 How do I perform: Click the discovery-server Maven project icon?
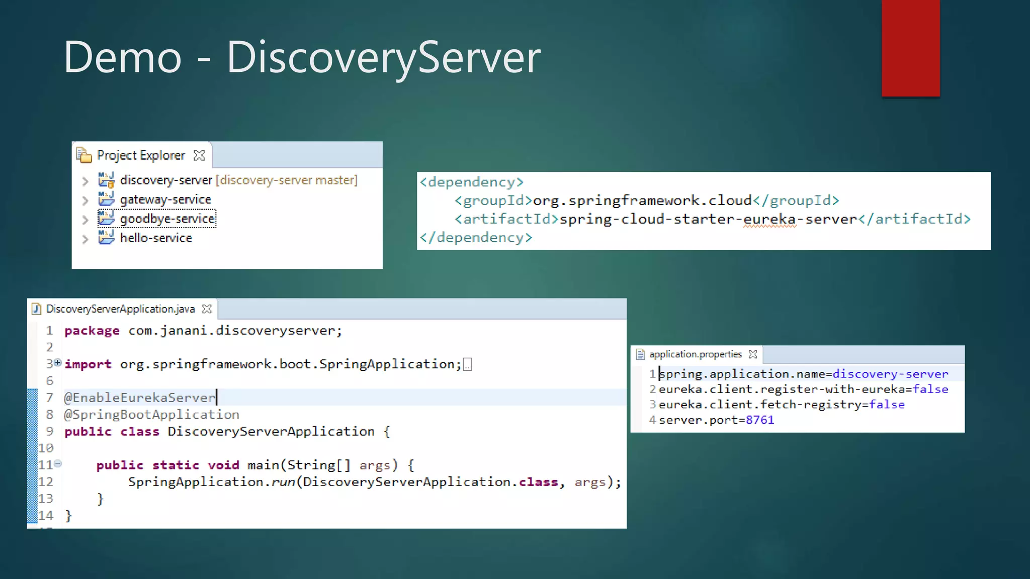tap(106, 180)
